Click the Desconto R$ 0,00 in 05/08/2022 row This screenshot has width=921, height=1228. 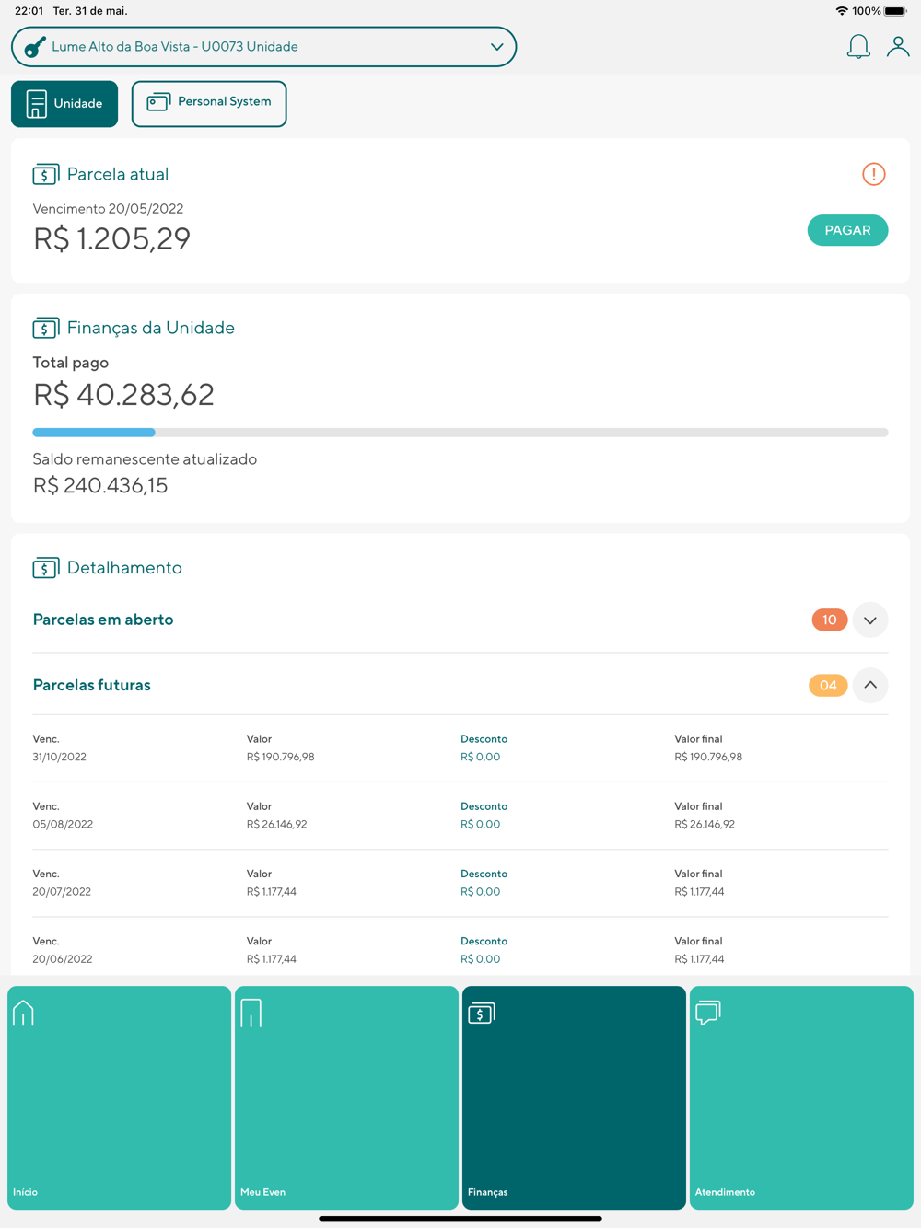[481, 824]
